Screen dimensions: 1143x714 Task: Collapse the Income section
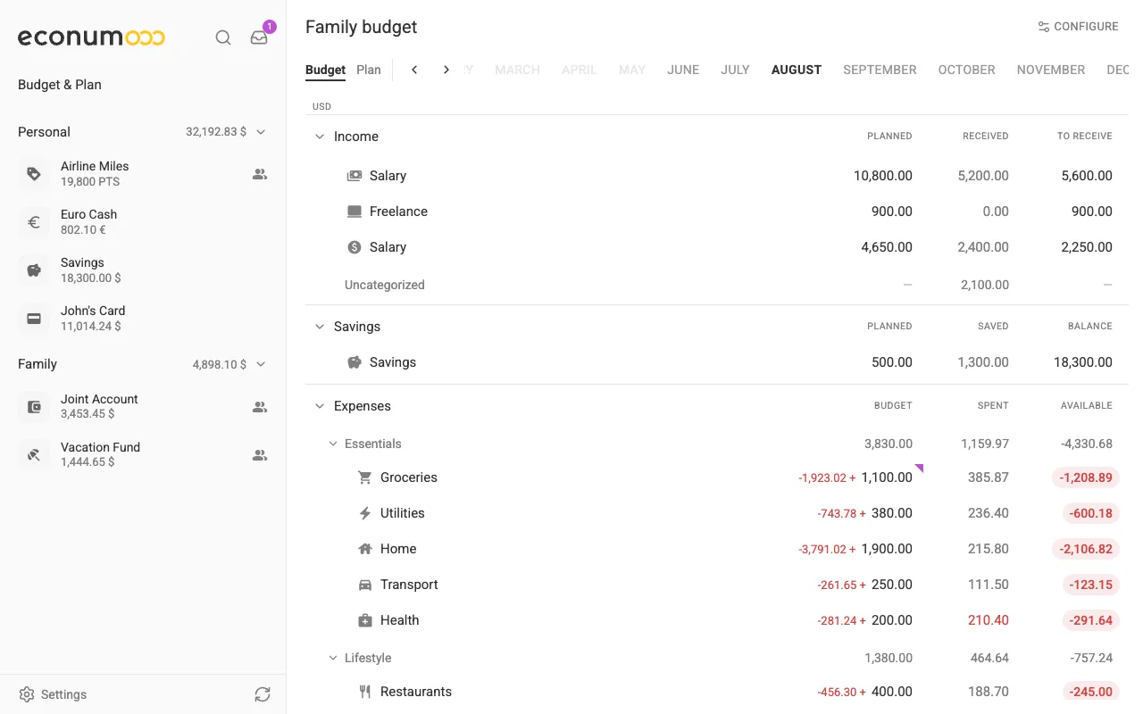point(319,137)
